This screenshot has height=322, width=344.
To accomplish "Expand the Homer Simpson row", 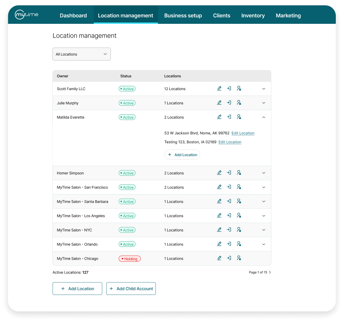I will pos(264,173).
